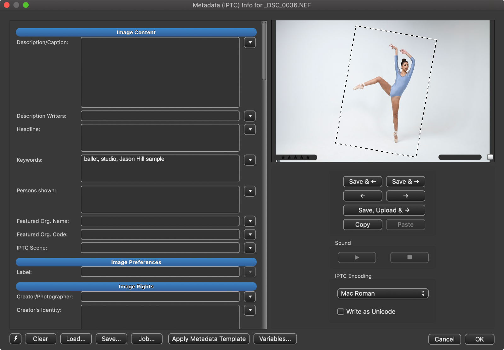Open Keywords dropdown arrow
The image size is (504, 350).
[250, 160]
